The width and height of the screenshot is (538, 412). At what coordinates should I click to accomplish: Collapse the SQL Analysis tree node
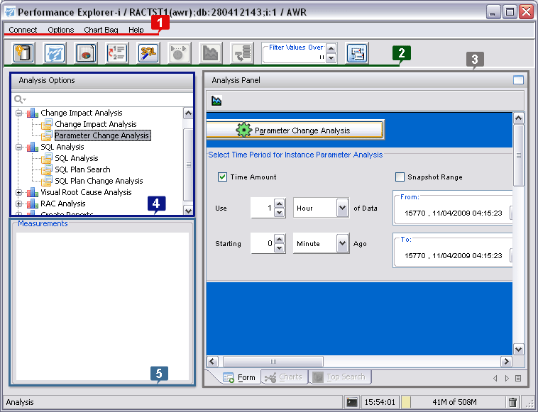pyautogui.click(x=19, y=147)
